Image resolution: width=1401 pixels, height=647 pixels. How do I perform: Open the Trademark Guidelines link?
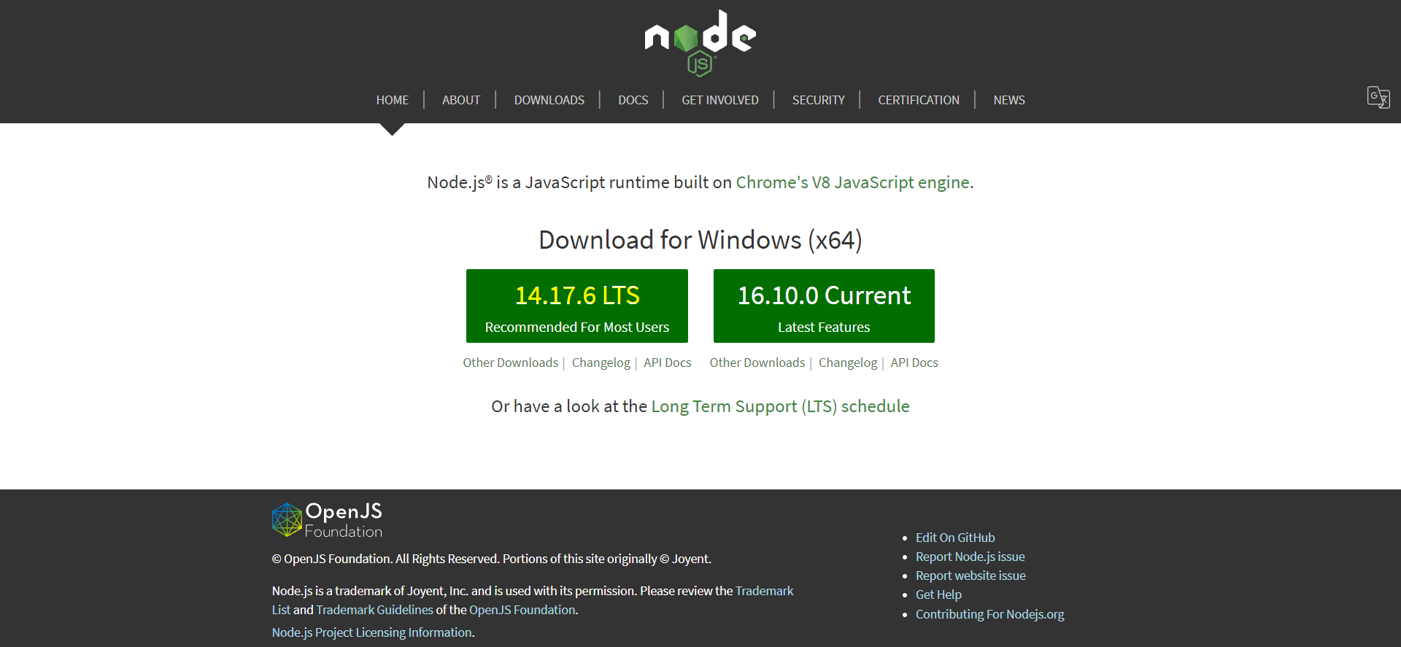tap(374, 610)
